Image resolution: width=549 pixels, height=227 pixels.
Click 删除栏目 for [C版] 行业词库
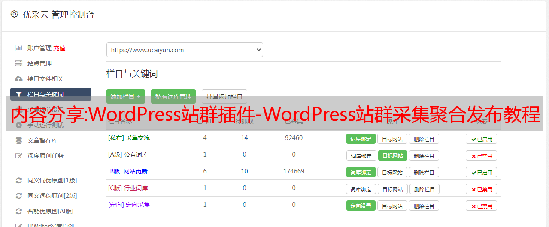pos(424,189)
